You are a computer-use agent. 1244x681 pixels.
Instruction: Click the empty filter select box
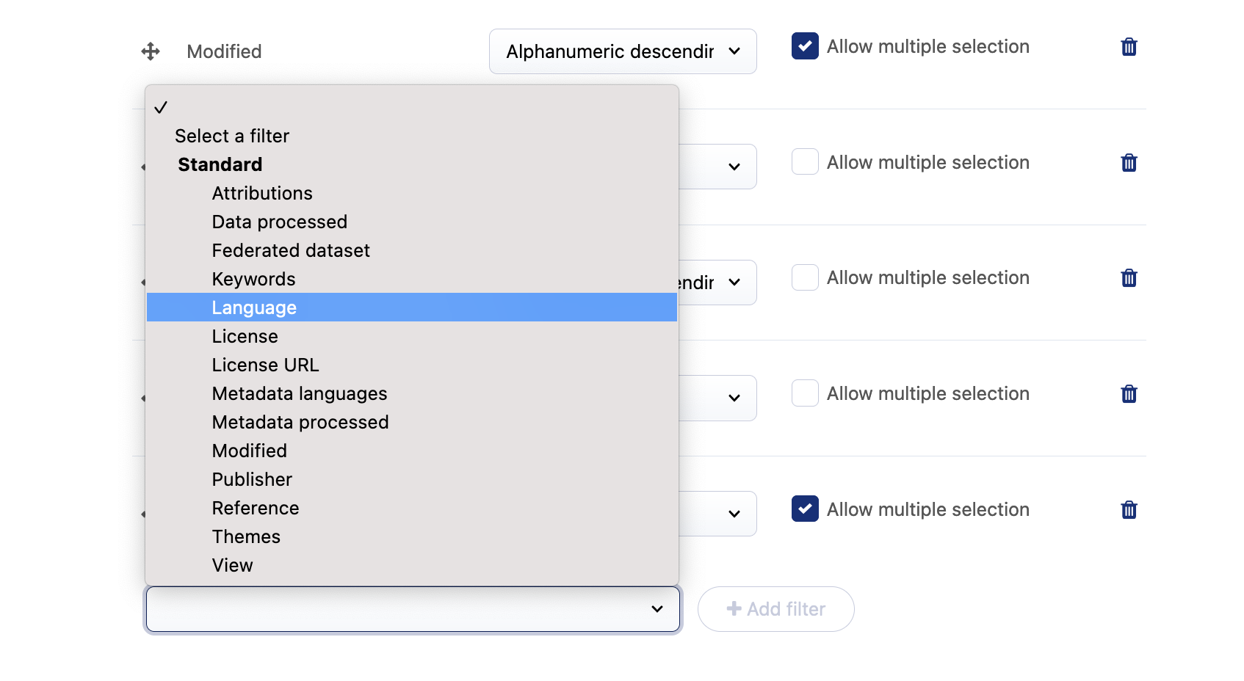(x=413, y=609)
